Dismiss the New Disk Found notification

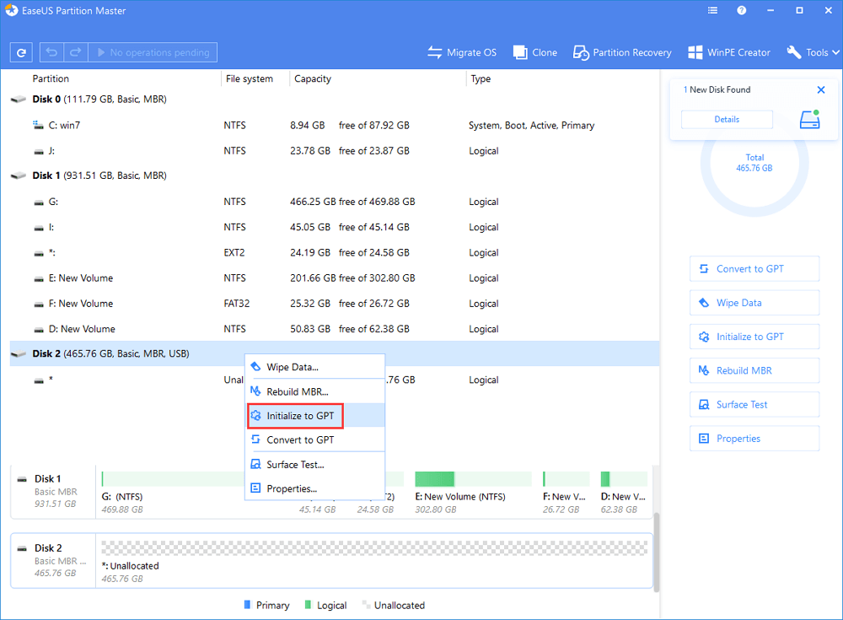click(x=821, y=89)
